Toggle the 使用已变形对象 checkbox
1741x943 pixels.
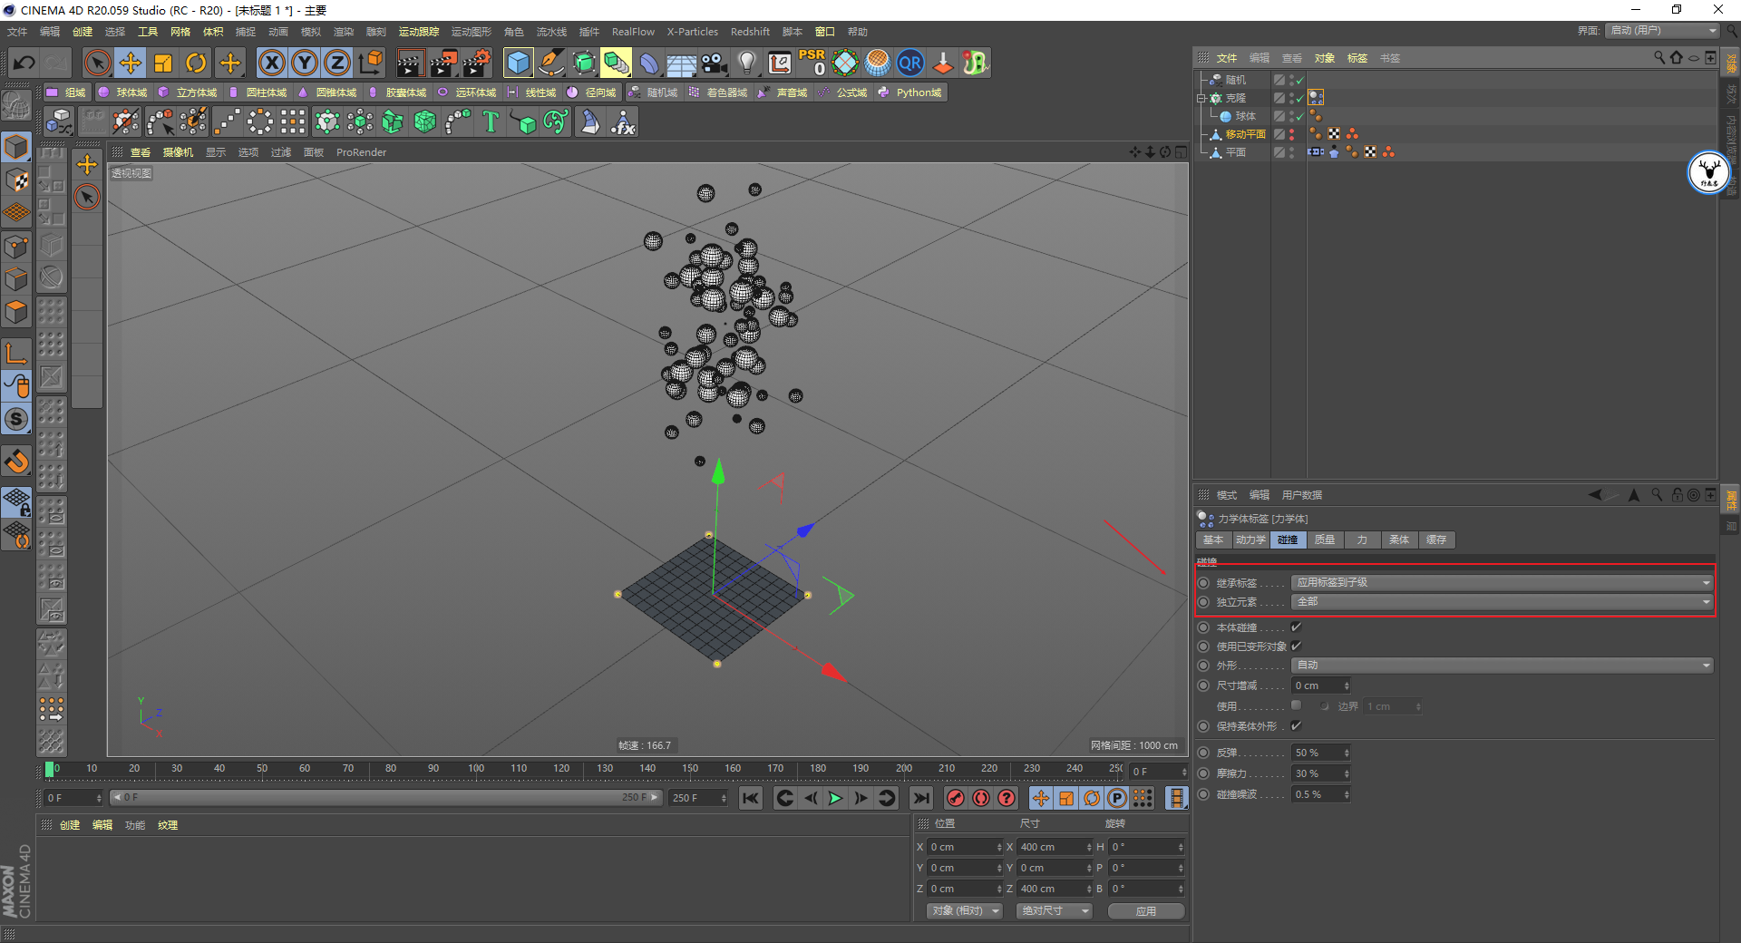(x=1296, y=646)
